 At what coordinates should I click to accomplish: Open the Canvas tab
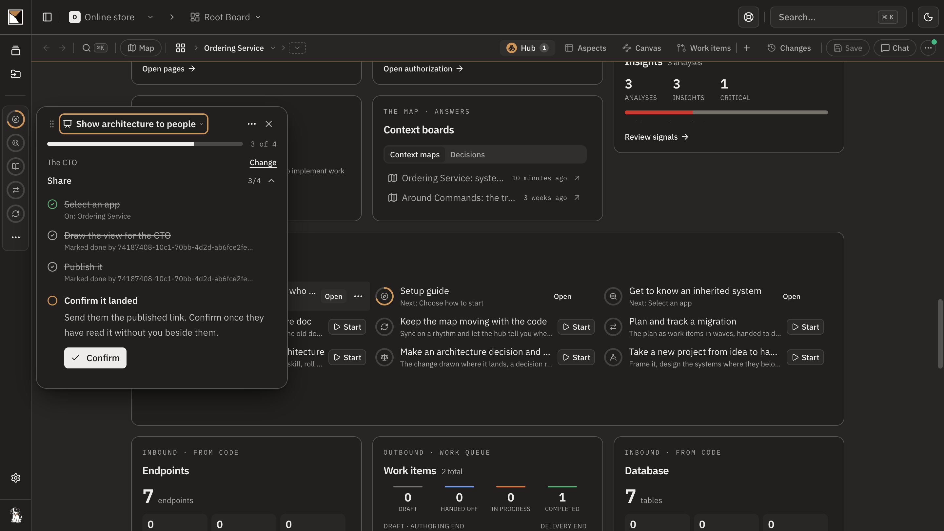[x=642, y=48]
